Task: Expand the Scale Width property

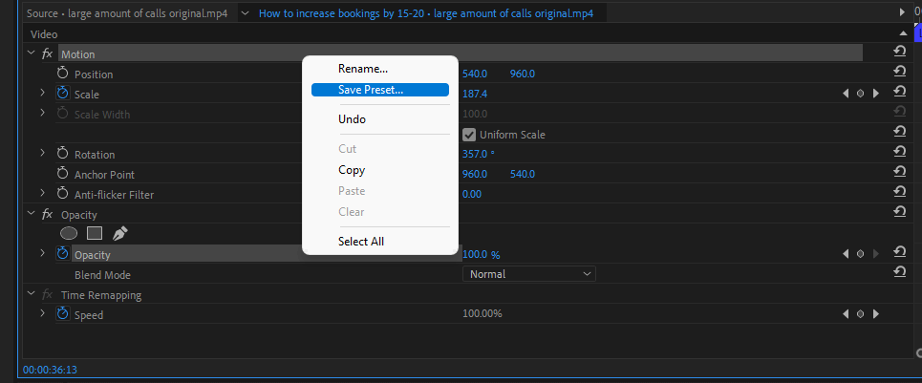Action: [x=42, y=113]
